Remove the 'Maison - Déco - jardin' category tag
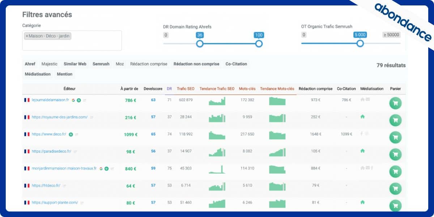Viewport: 434px width, 217px height. click(x=27, y=36)
